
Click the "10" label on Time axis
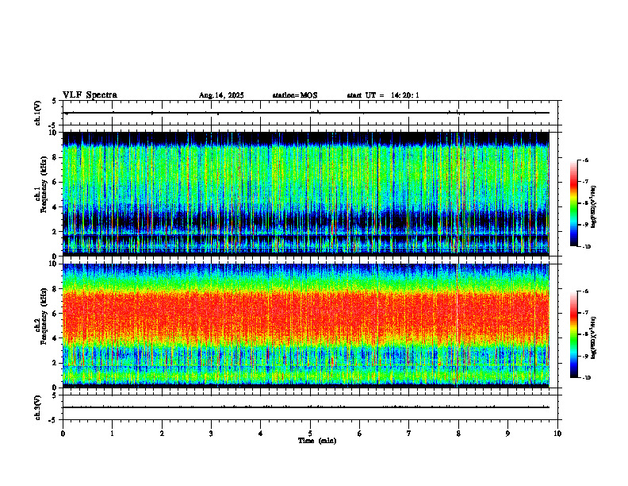pos(557,434)
